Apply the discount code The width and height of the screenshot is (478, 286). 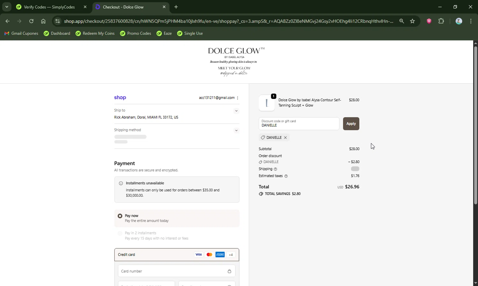tap(351, 124)
